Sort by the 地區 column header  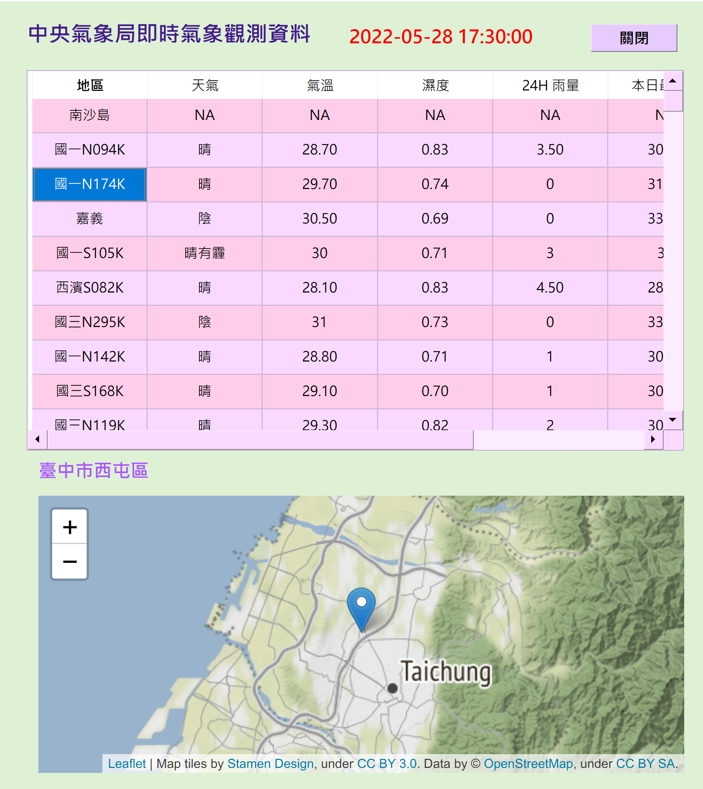tap(90, 85)
